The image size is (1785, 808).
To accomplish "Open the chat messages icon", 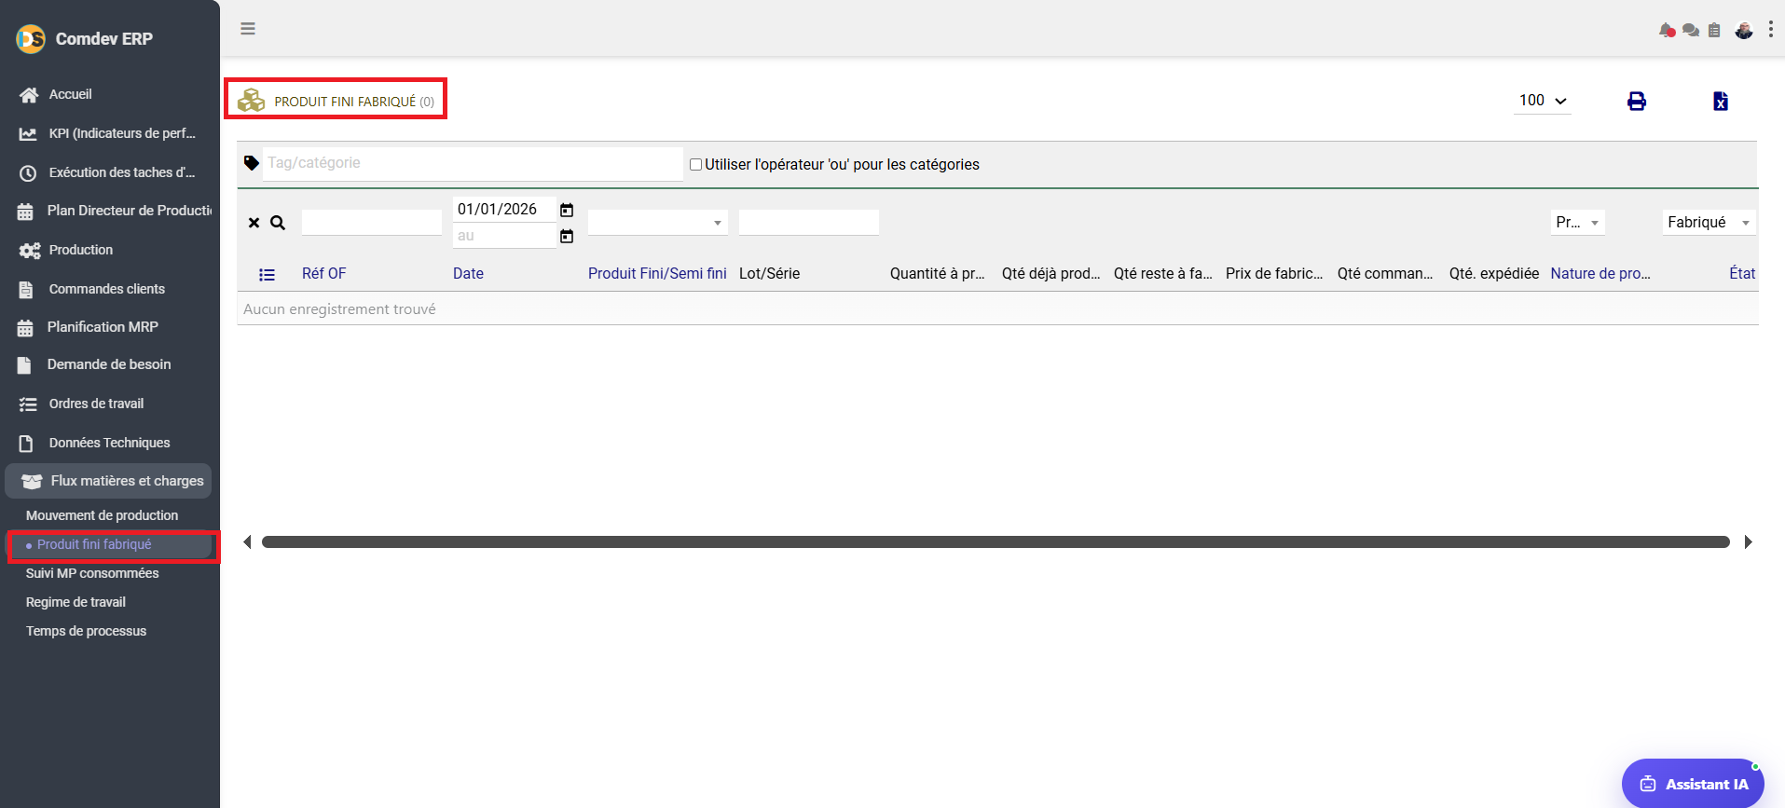I will 1691,31.
